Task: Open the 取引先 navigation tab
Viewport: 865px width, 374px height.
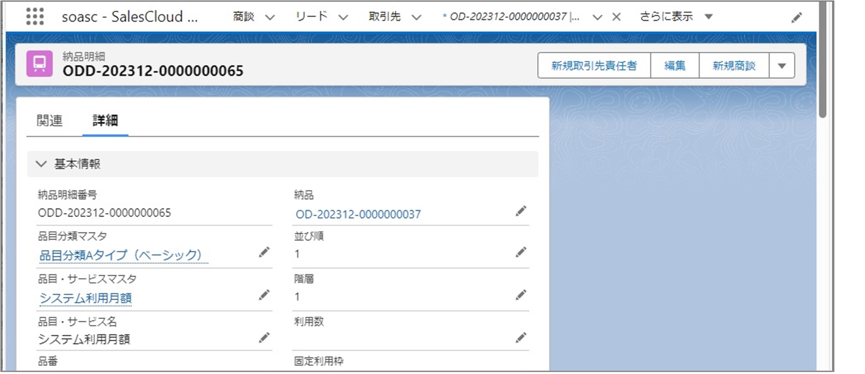Action: 384,17
